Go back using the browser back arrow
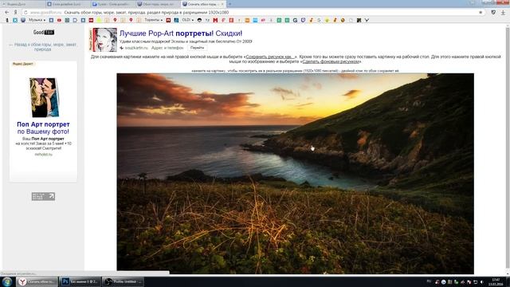Image resolution: width=510 pixels, height=287 pixels. (7, 13)
